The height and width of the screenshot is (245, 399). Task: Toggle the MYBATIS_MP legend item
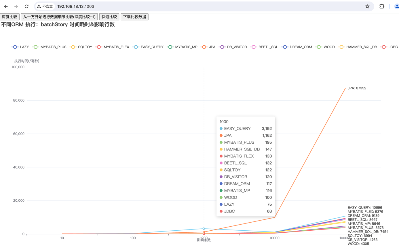182,47
